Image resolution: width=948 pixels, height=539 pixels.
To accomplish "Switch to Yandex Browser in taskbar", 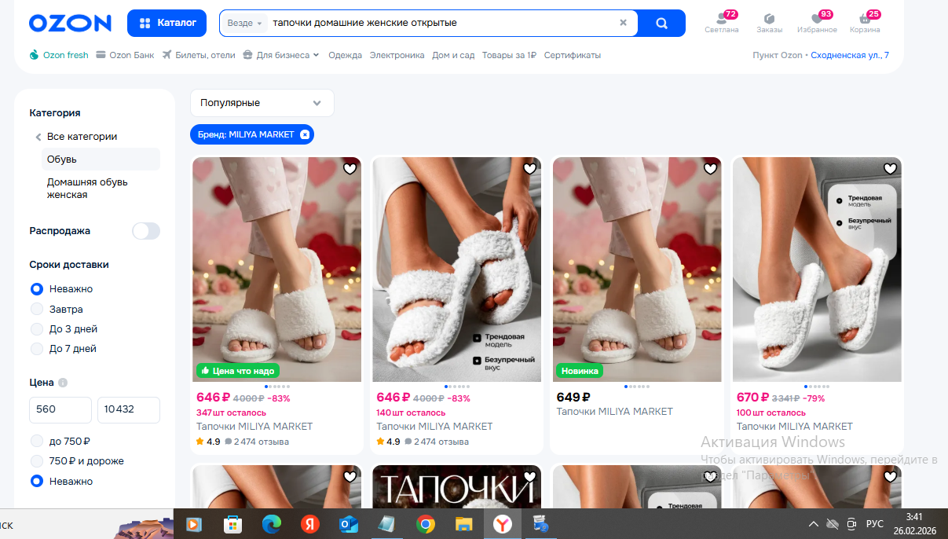I will tap(503, 524).
